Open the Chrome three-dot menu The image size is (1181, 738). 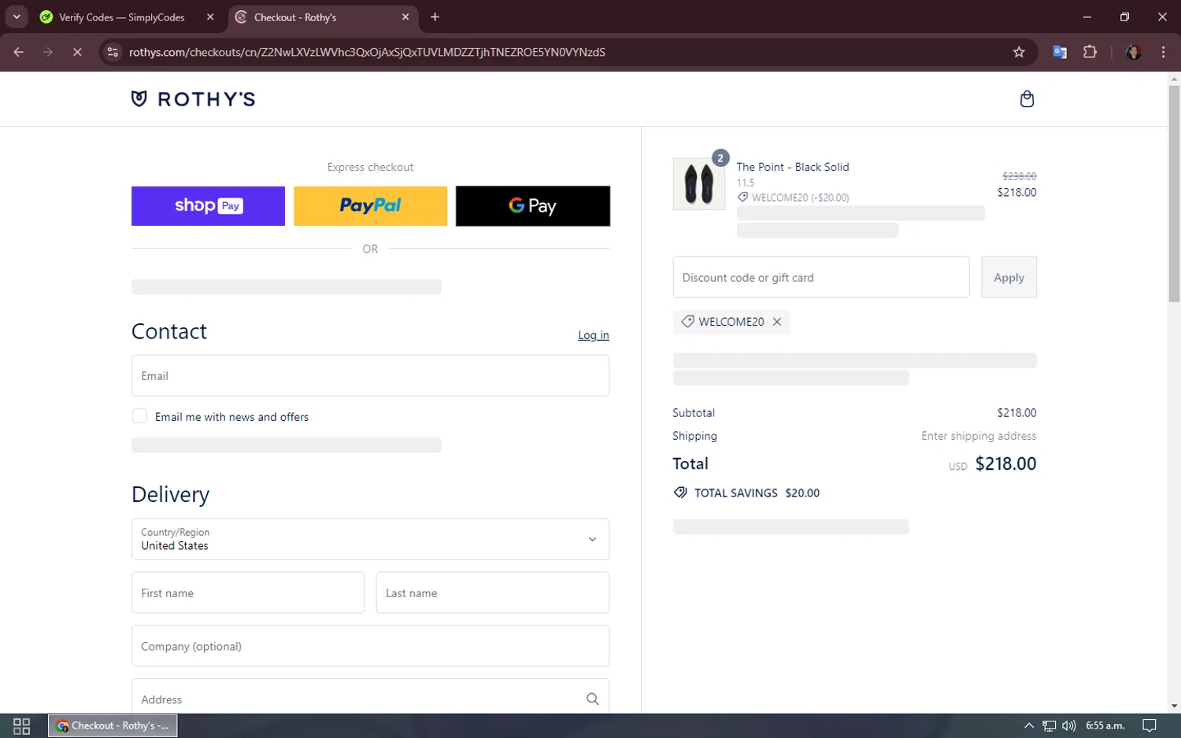click(1163, 52)
